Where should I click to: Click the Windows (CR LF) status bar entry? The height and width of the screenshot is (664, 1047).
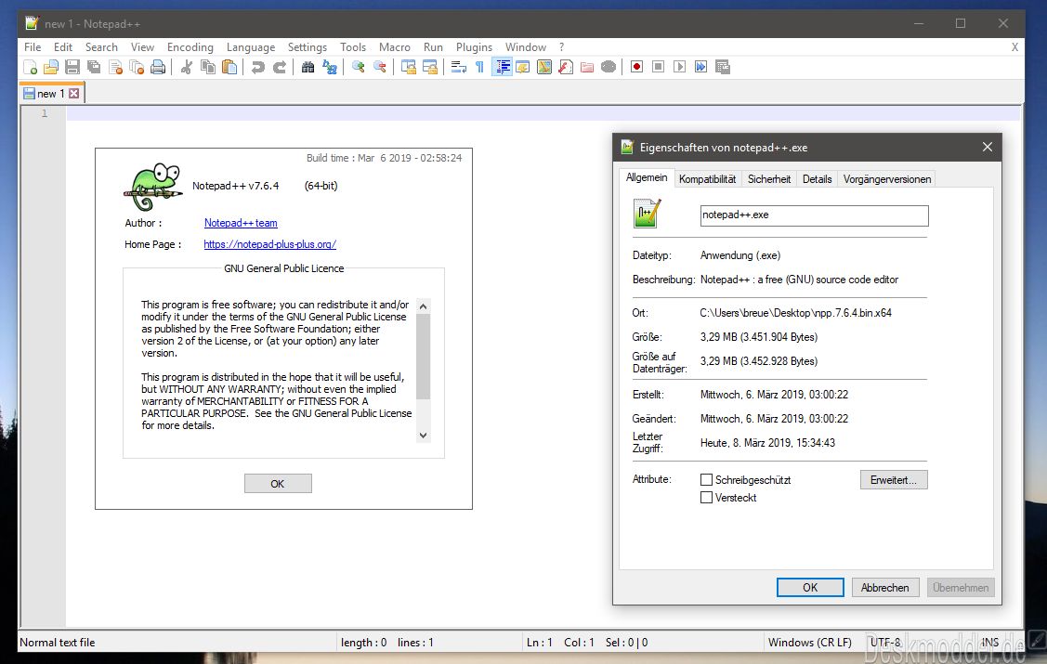[x=809, y=643]
